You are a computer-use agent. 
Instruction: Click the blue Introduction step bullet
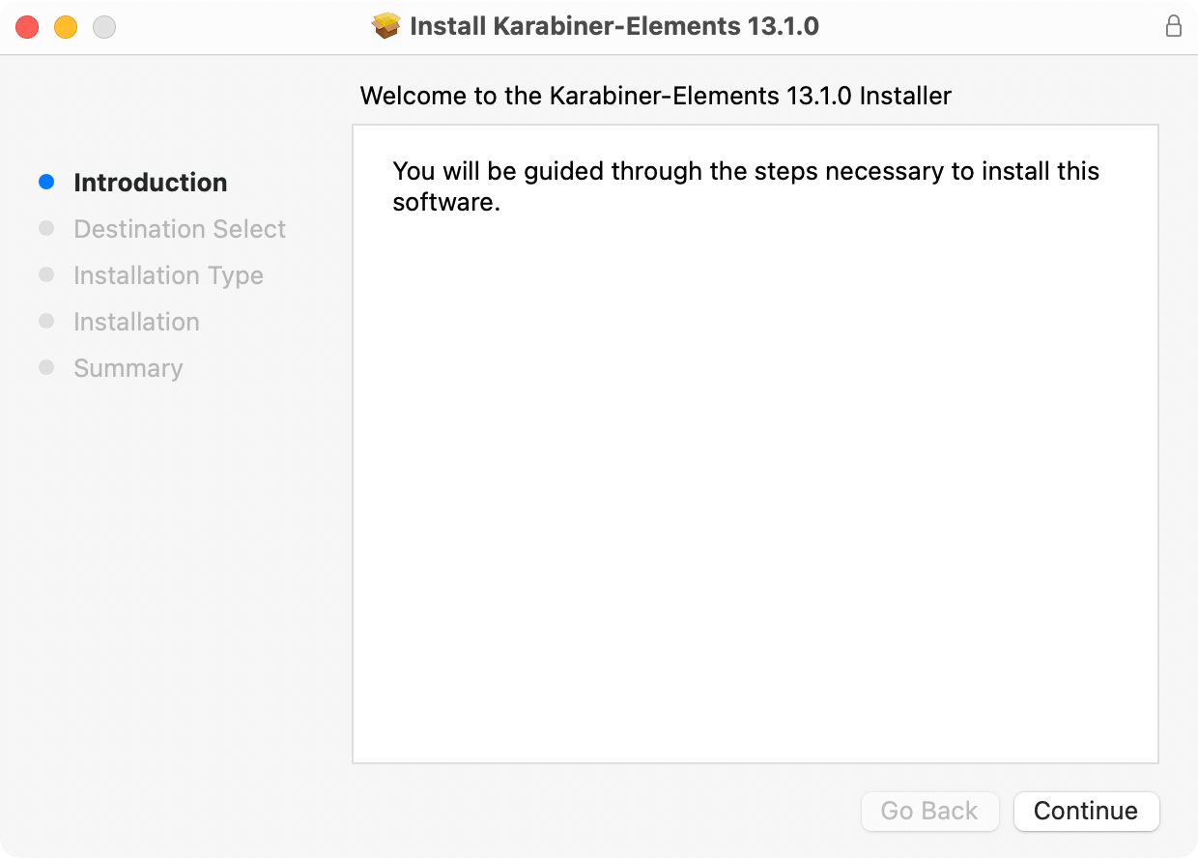pos(46,182)
